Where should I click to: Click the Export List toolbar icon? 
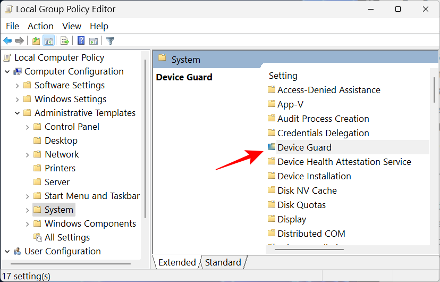pyautogui.click(x=65, y=41)
